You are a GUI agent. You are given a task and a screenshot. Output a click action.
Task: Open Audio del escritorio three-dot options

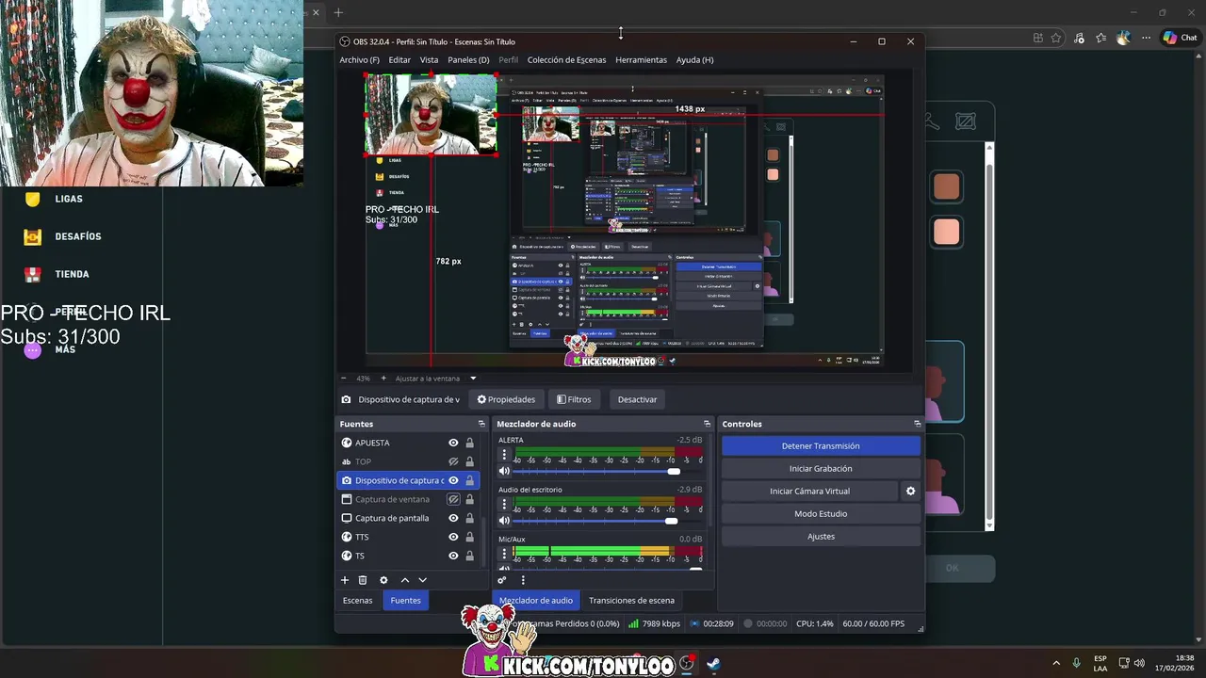click(x=504, y=505)
